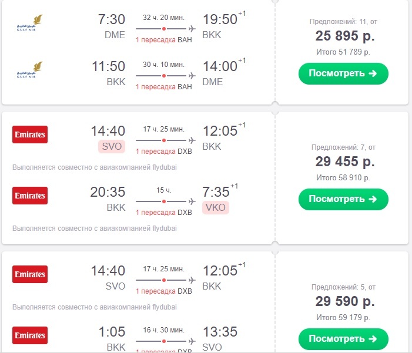Click the plane icon on the 15 ч. route line
Viewport: 412px width, 353px height.
(x=192, y=201)
